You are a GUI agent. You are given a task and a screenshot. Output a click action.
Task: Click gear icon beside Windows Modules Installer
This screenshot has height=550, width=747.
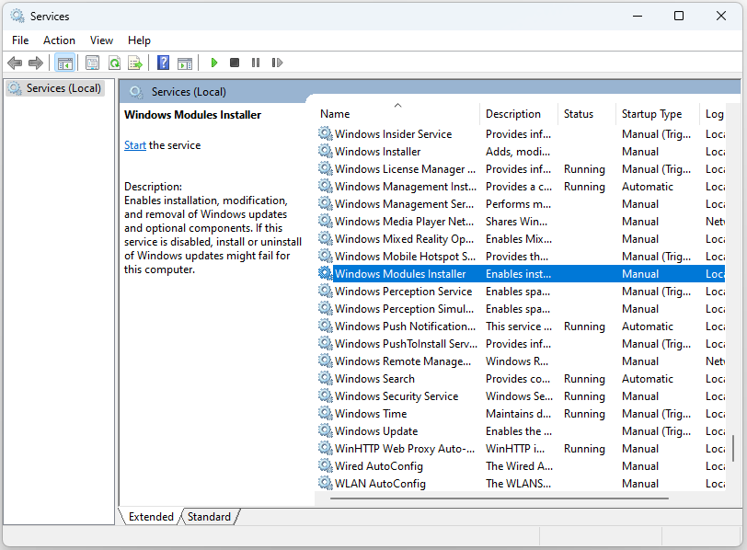326,274
